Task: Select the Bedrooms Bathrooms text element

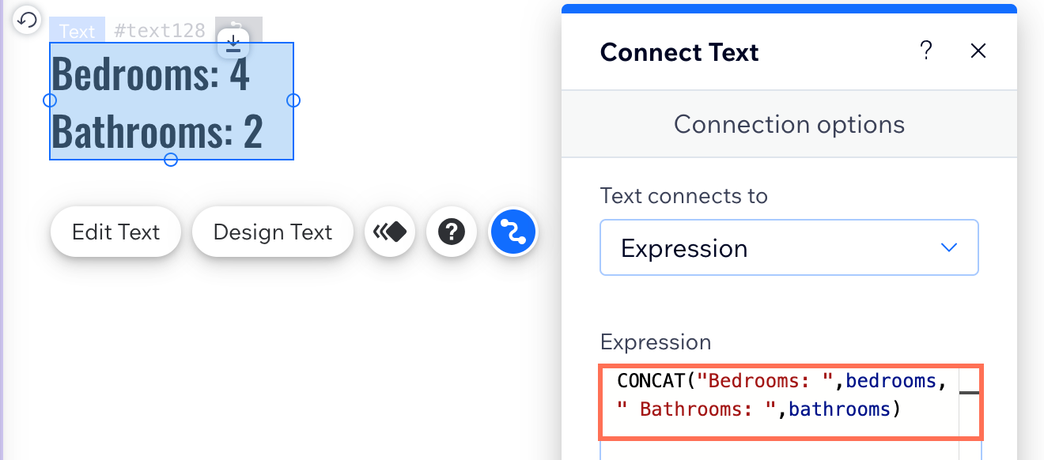Action: tap(172, 101)
